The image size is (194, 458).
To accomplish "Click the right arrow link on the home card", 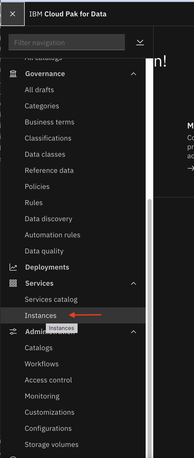I will click(x=191, y=168).
